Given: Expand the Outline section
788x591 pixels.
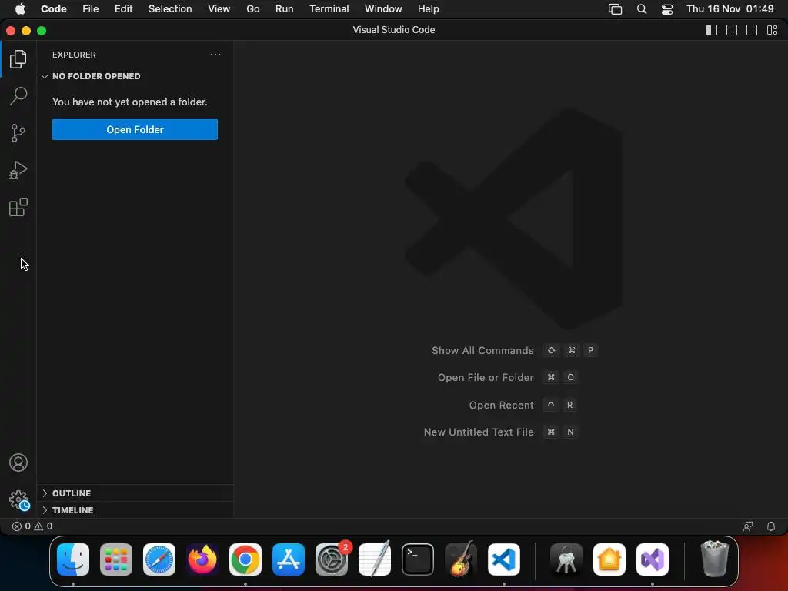Looking at the screenshot, I should tap(135, 493).
